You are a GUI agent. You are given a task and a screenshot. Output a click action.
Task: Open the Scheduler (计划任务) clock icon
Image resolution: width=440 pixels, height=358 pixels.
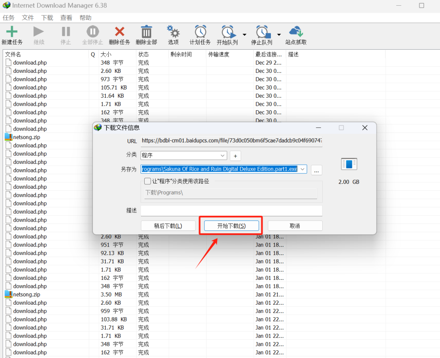(x=200, y=32)
